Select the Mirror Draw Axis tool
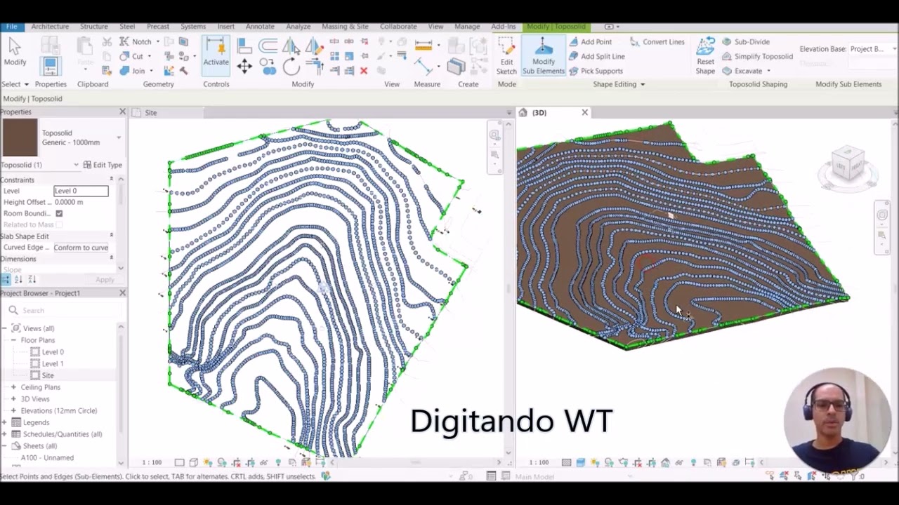The height and width of the screenshot is (505, 899). 314,46
